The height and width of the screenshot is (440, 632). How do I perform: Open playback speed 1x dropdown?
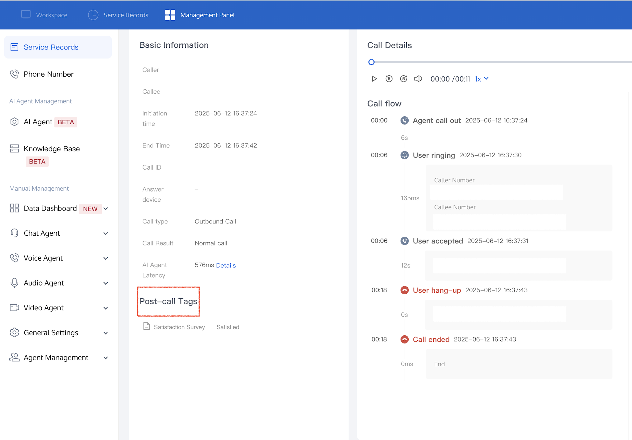pos(482,79)
